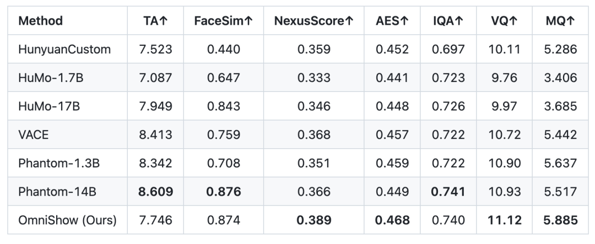Click the OmniShow (Ours) method cell
This screenshot has width=595, height=244.
coord(67,220)
